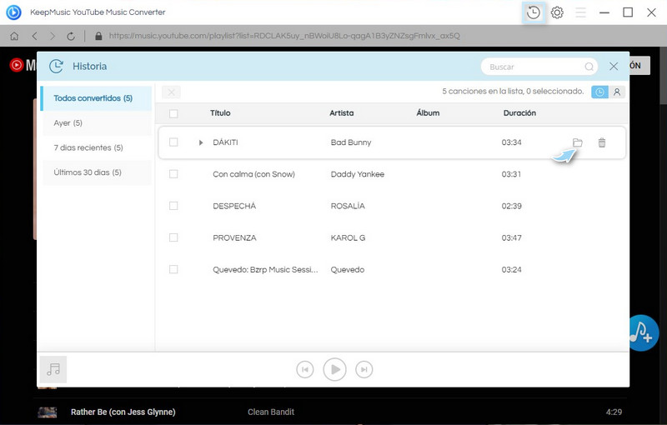Image resolution: width=667 pixels, height=425 pixels.
Task: Open the History clock icon in title bar
Action: tap(534, 12)
